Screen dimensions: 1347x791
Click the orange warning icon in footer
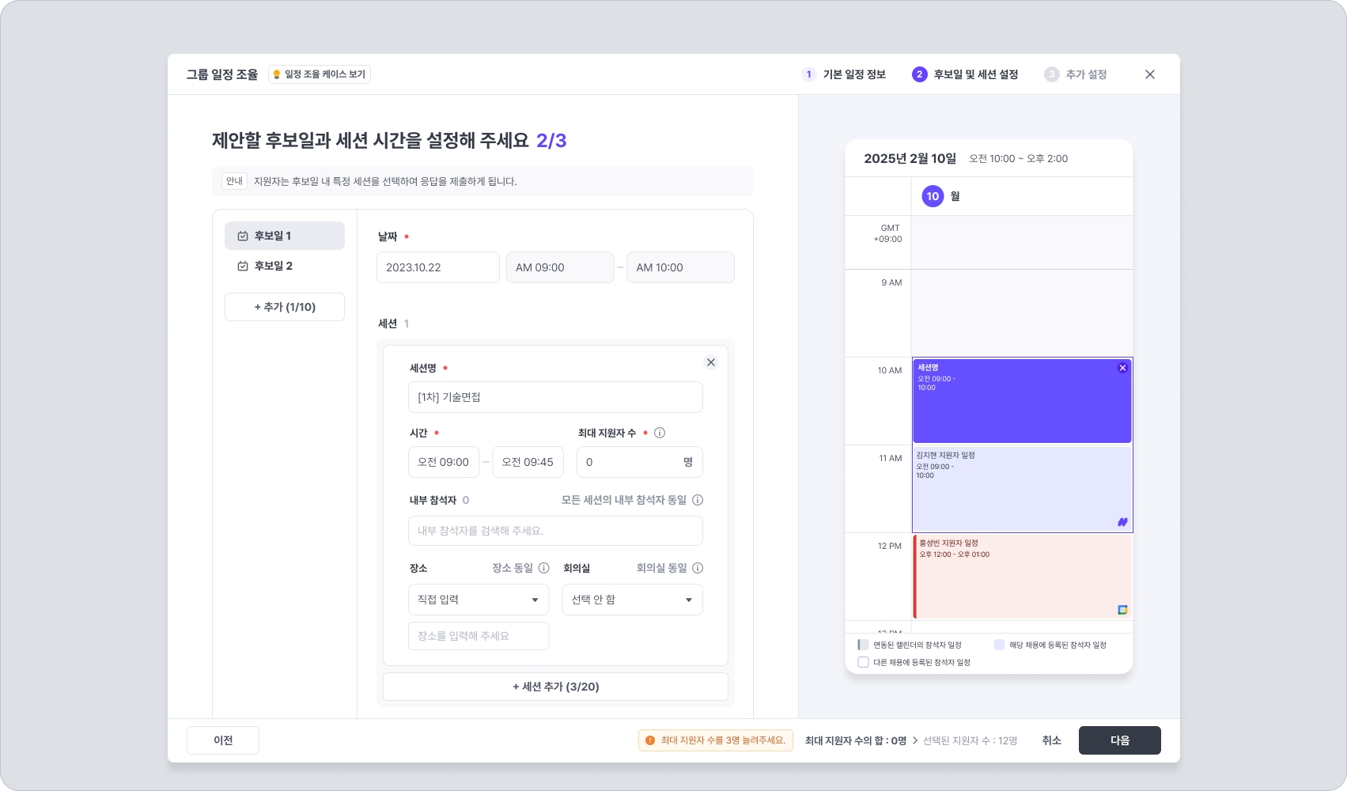pyautogui.click(x=650, y=740)
